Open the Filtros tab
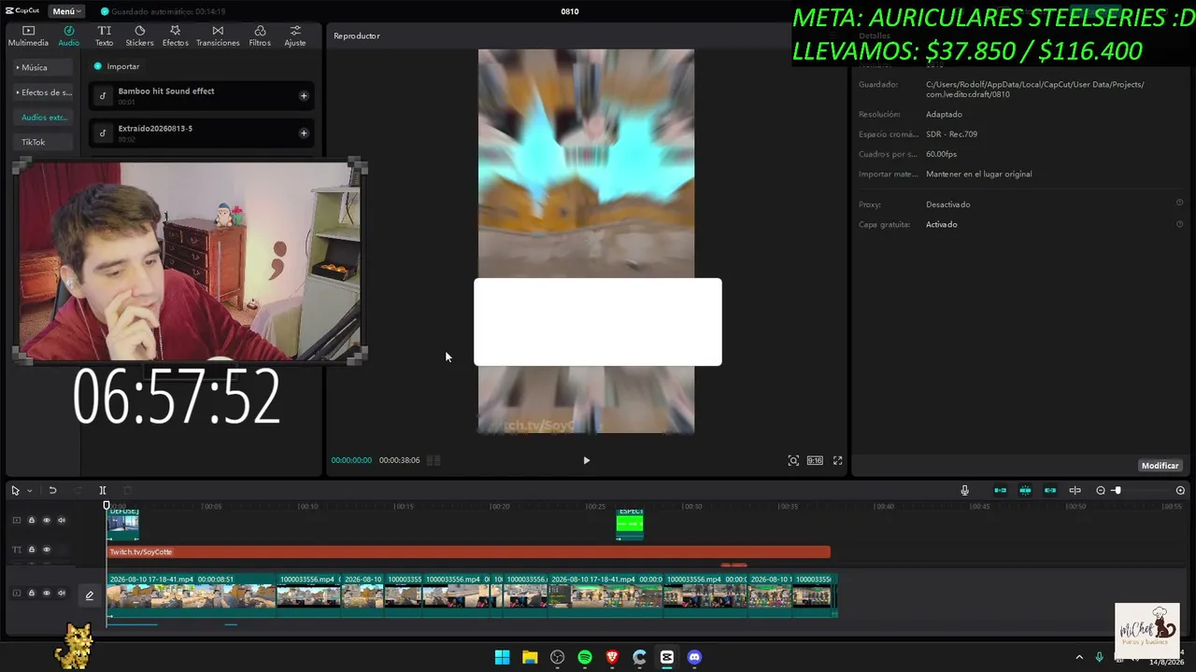This screenshot has height=672, width=1196. pyautogui.click(x=260, y=35)
